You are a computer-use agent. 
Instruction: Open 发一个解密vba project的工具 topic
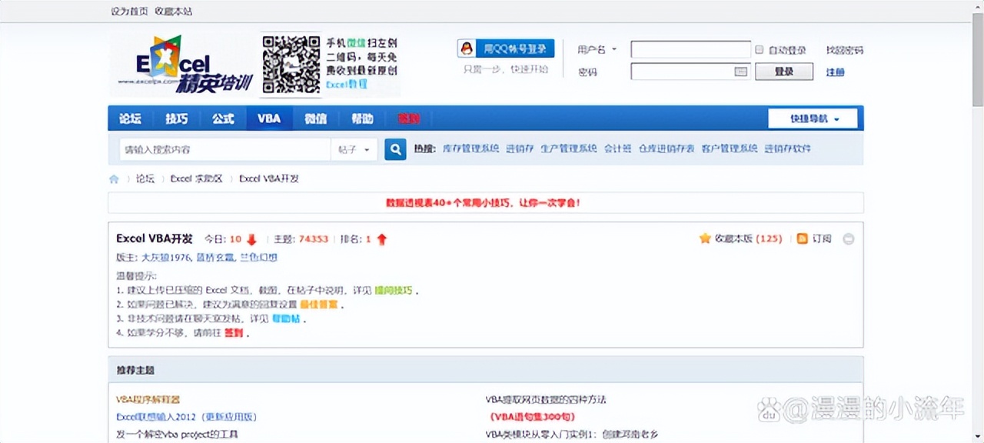(178, 435)
